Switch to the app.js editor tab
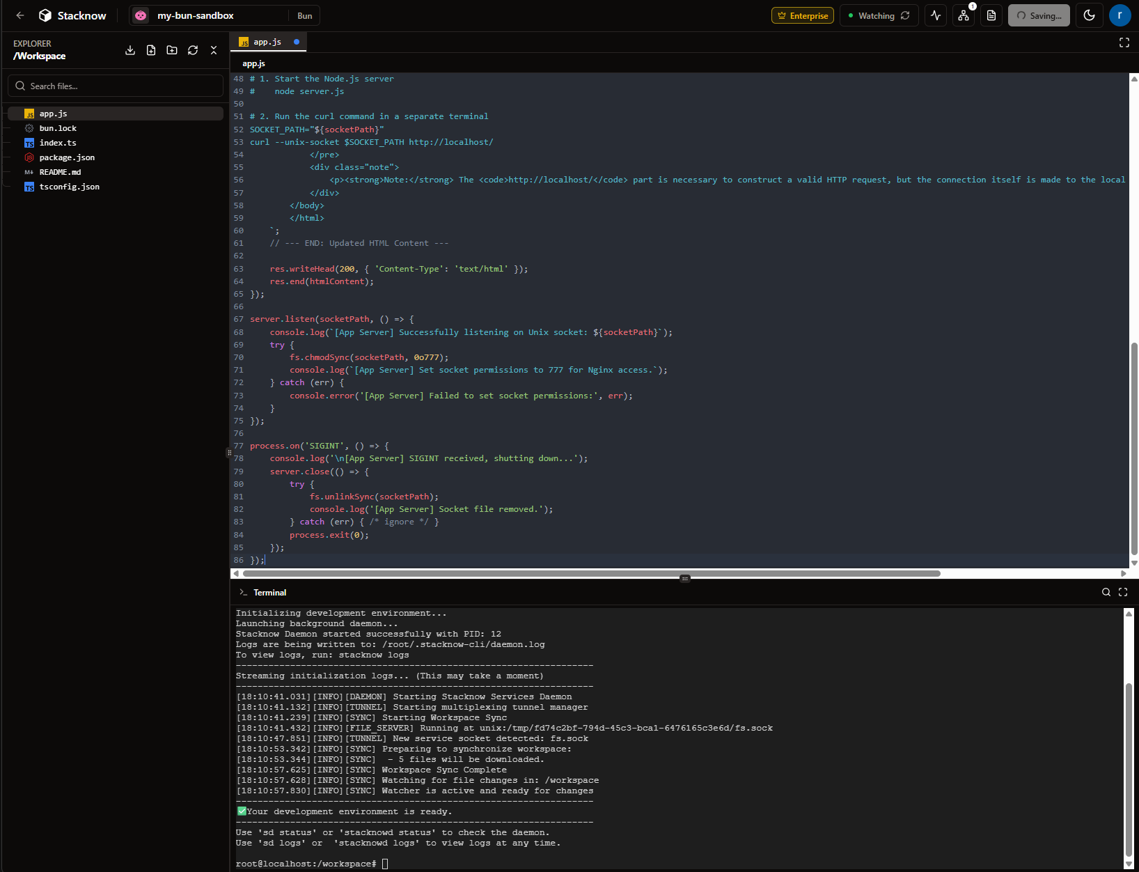This screenshot has width=1139, height=872. point(267,42)
